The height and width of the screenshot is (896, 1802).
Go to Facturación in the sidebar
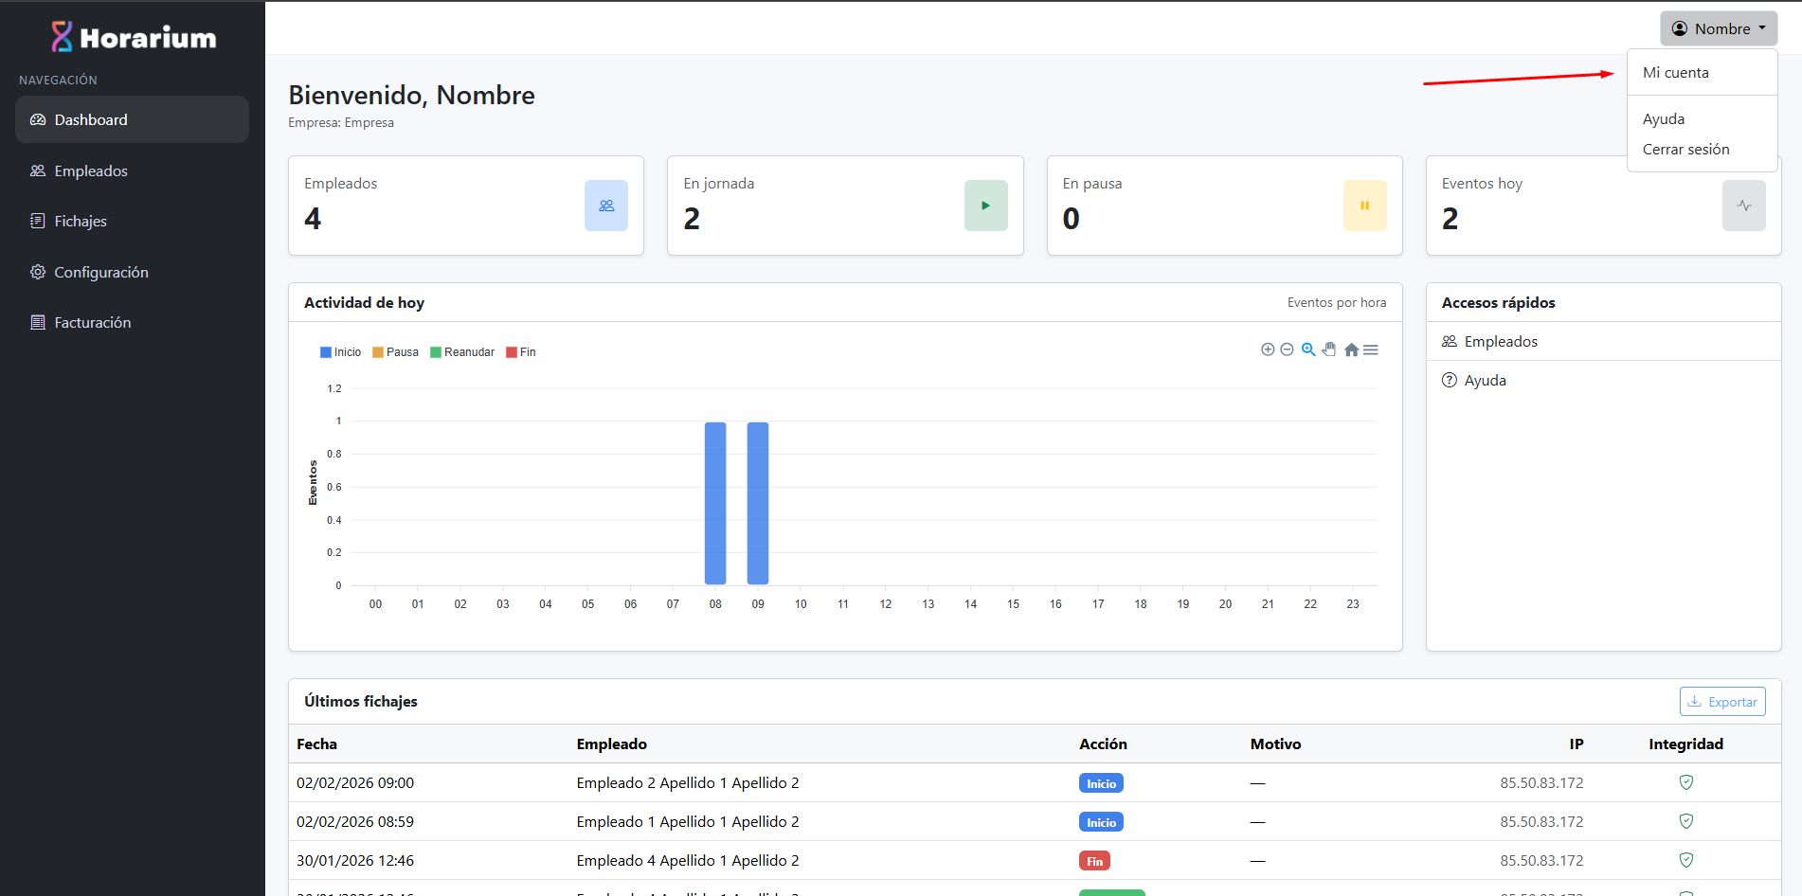pos(92,323)
